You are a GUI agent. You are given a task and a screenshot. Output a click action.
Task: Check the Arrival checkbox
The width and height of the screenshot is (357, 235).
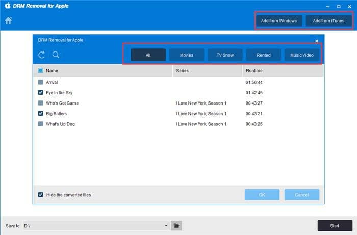coord(40,82)
